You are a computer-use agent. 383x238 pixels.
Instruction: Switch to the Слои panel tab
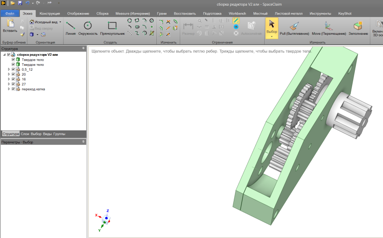(25, 133)
